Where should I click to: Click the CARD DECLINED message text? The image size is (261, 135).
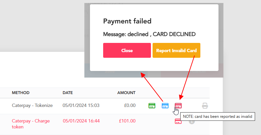pos(174,34)
